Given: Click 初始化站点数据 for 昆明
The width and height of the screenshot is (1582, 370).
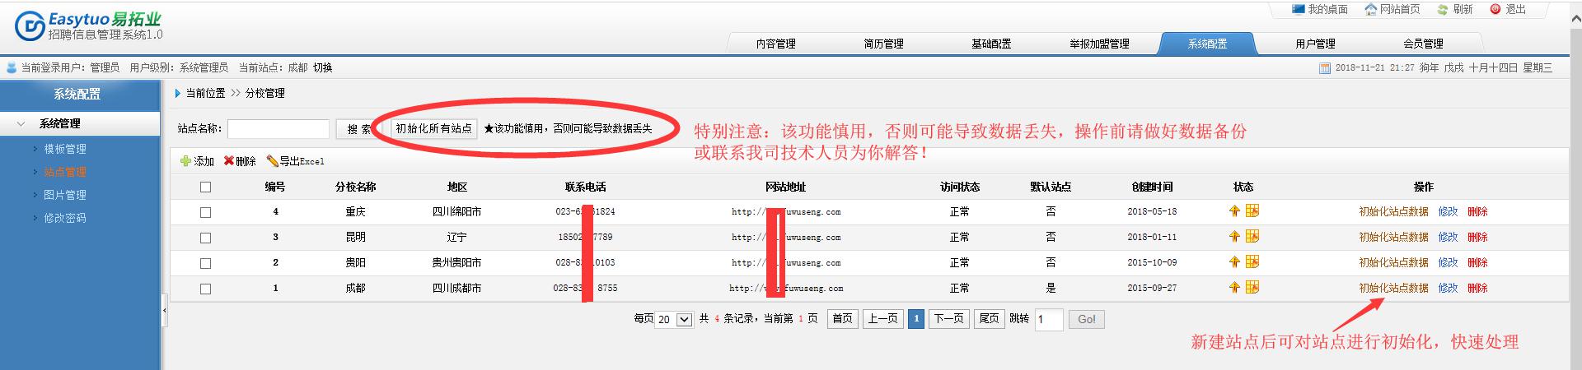Looking at the screenshot, I should click(1393, 237).
